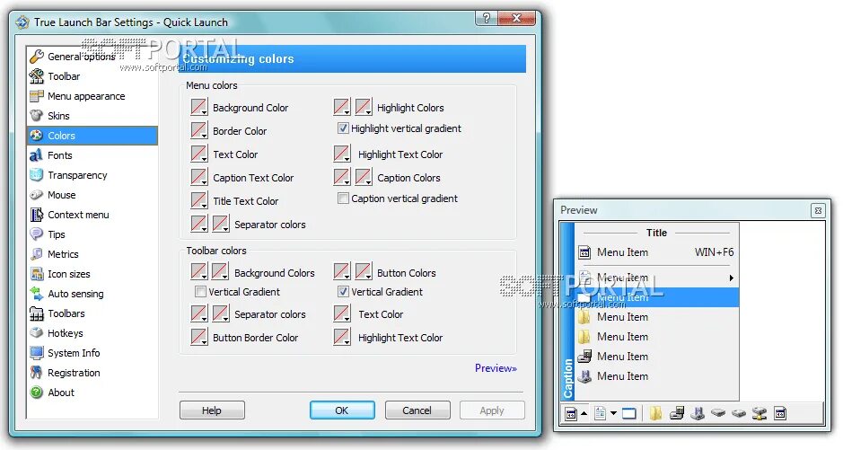Click the Apply button

click(x=492, y=410)
